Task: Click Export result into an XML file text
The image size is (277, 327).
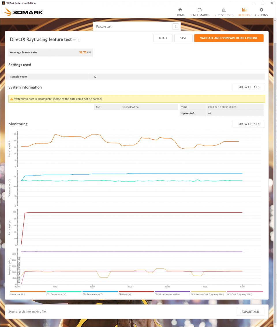Action: 27,312
